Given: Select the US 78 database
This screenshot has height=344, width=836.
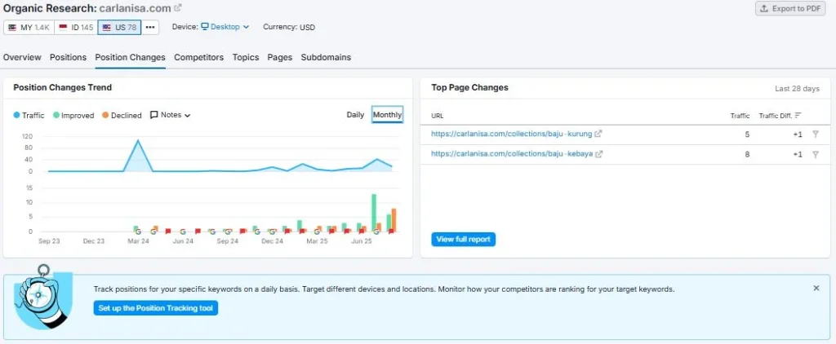Looking at the screenshot, I should click(x=119, y=27).
